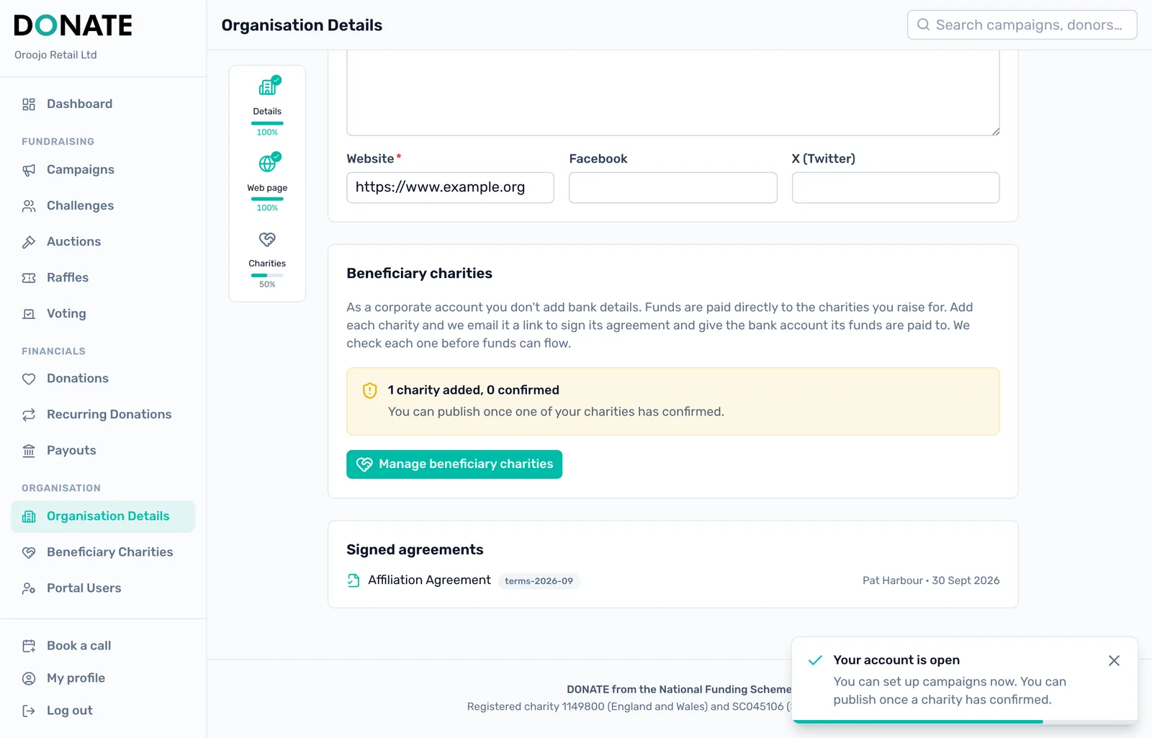
Task: Click the Challenges people icon
Action: point(29,206)
